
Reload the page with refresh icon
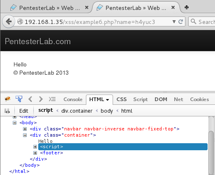(180, 21)
